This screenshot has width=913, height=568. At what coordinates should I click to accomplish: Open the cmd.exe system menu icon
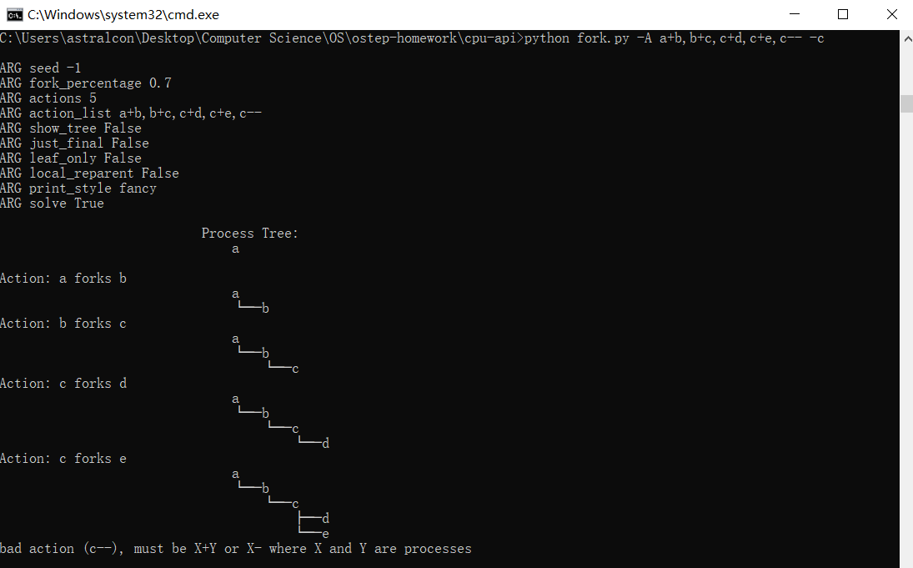pos(14,14)
